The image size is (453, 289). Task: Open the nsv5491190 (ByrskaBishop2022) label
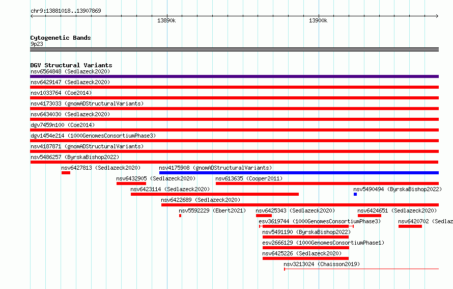[x=306, y=232]
